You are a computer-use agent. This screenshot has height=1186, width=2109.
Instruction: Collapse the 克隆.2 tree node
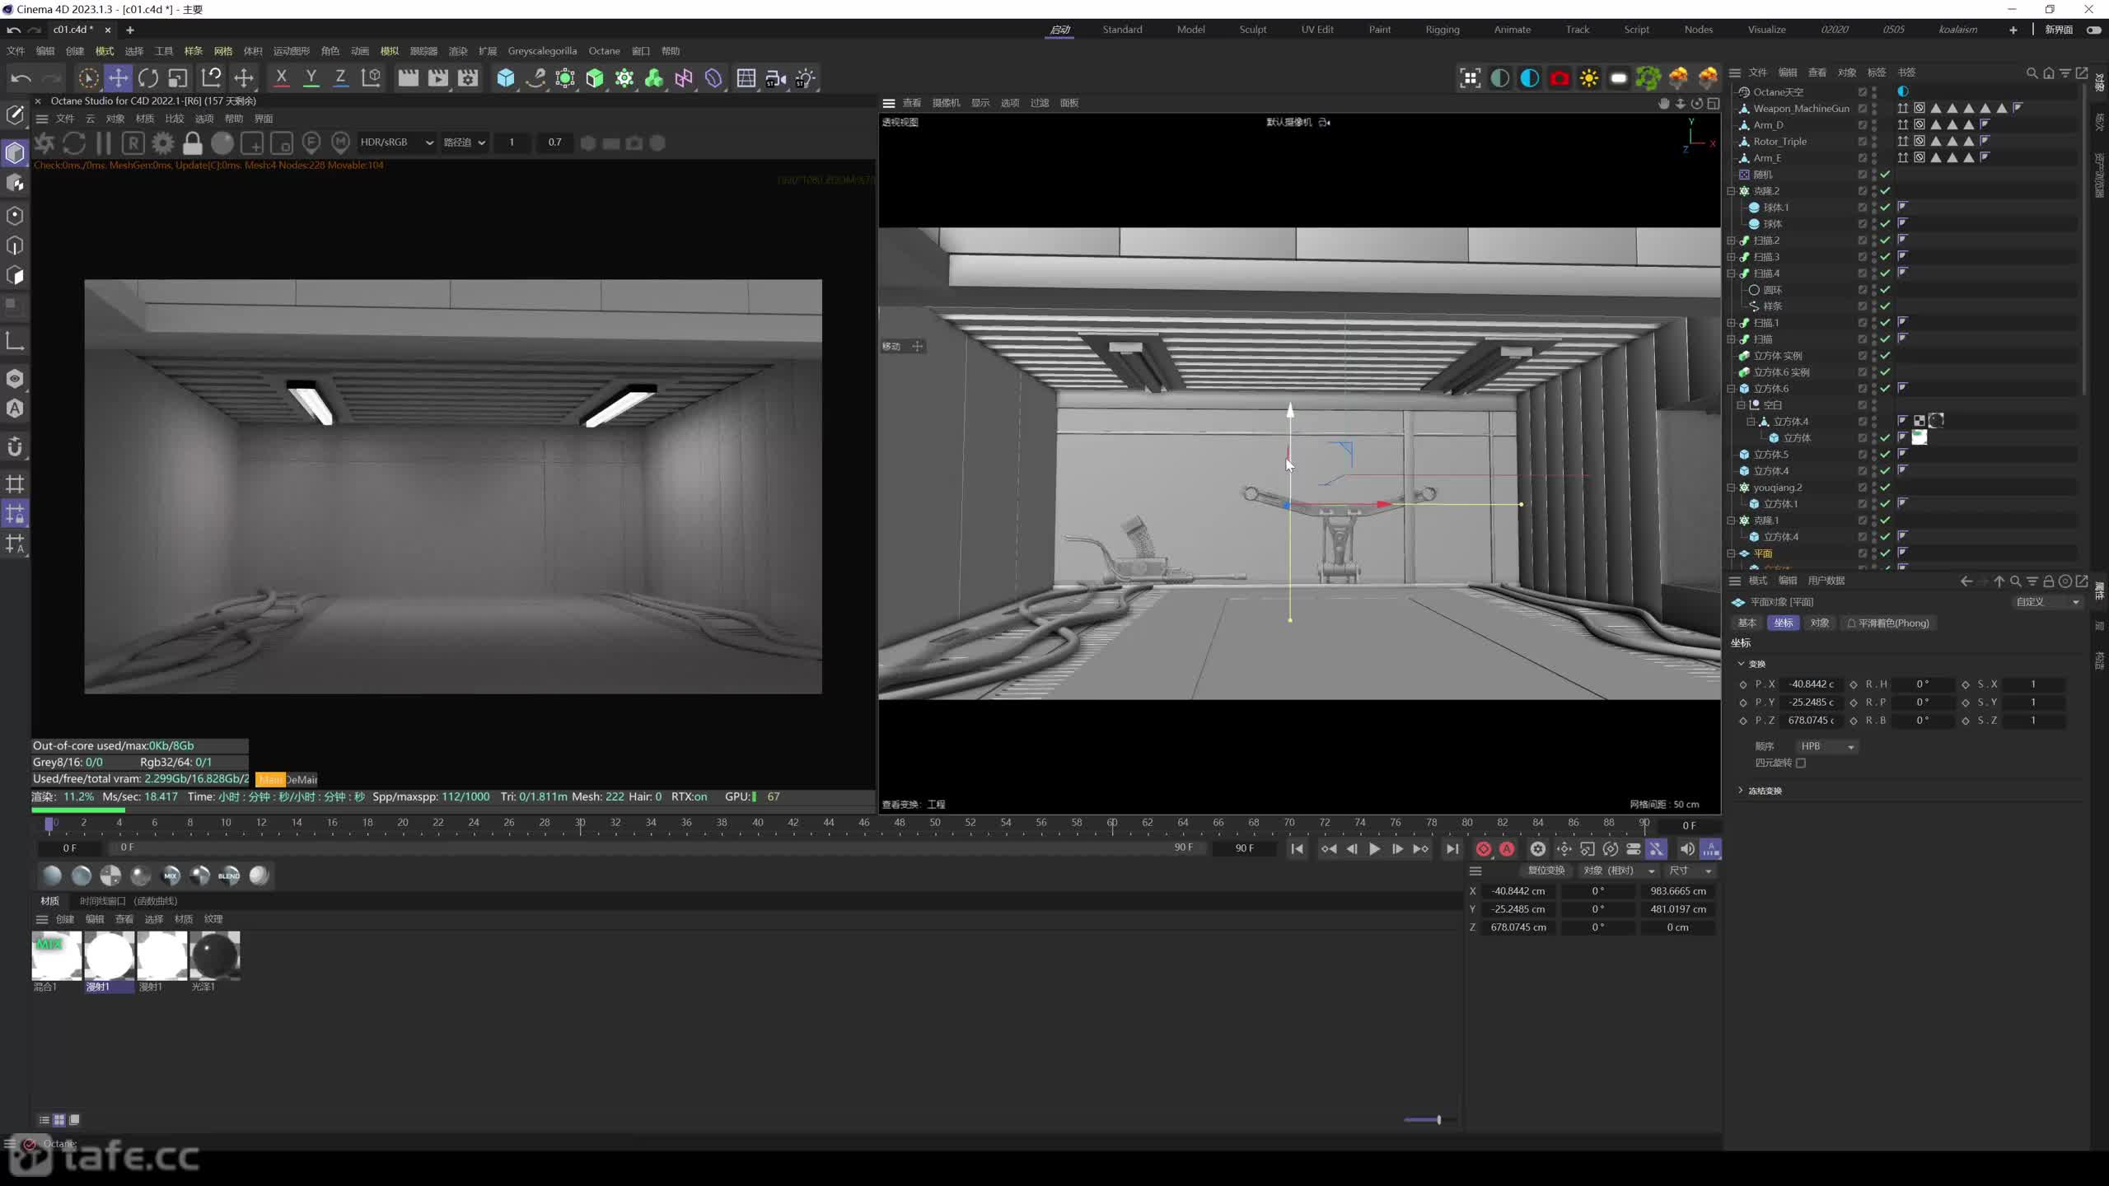tap(1732, 191)
